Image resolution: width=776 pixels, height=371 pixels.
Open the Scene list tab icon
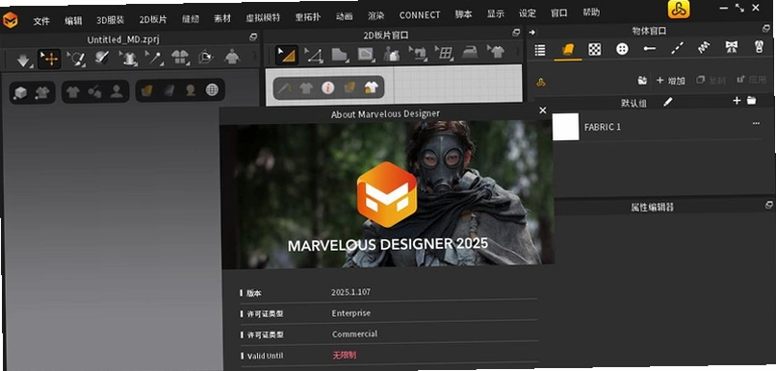[540, 50]
